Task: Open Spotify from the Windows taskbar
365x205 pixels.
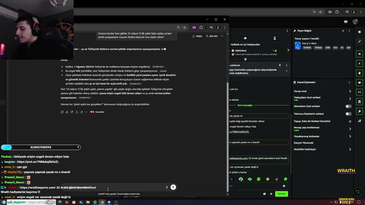Action: [x=95, y=202]
